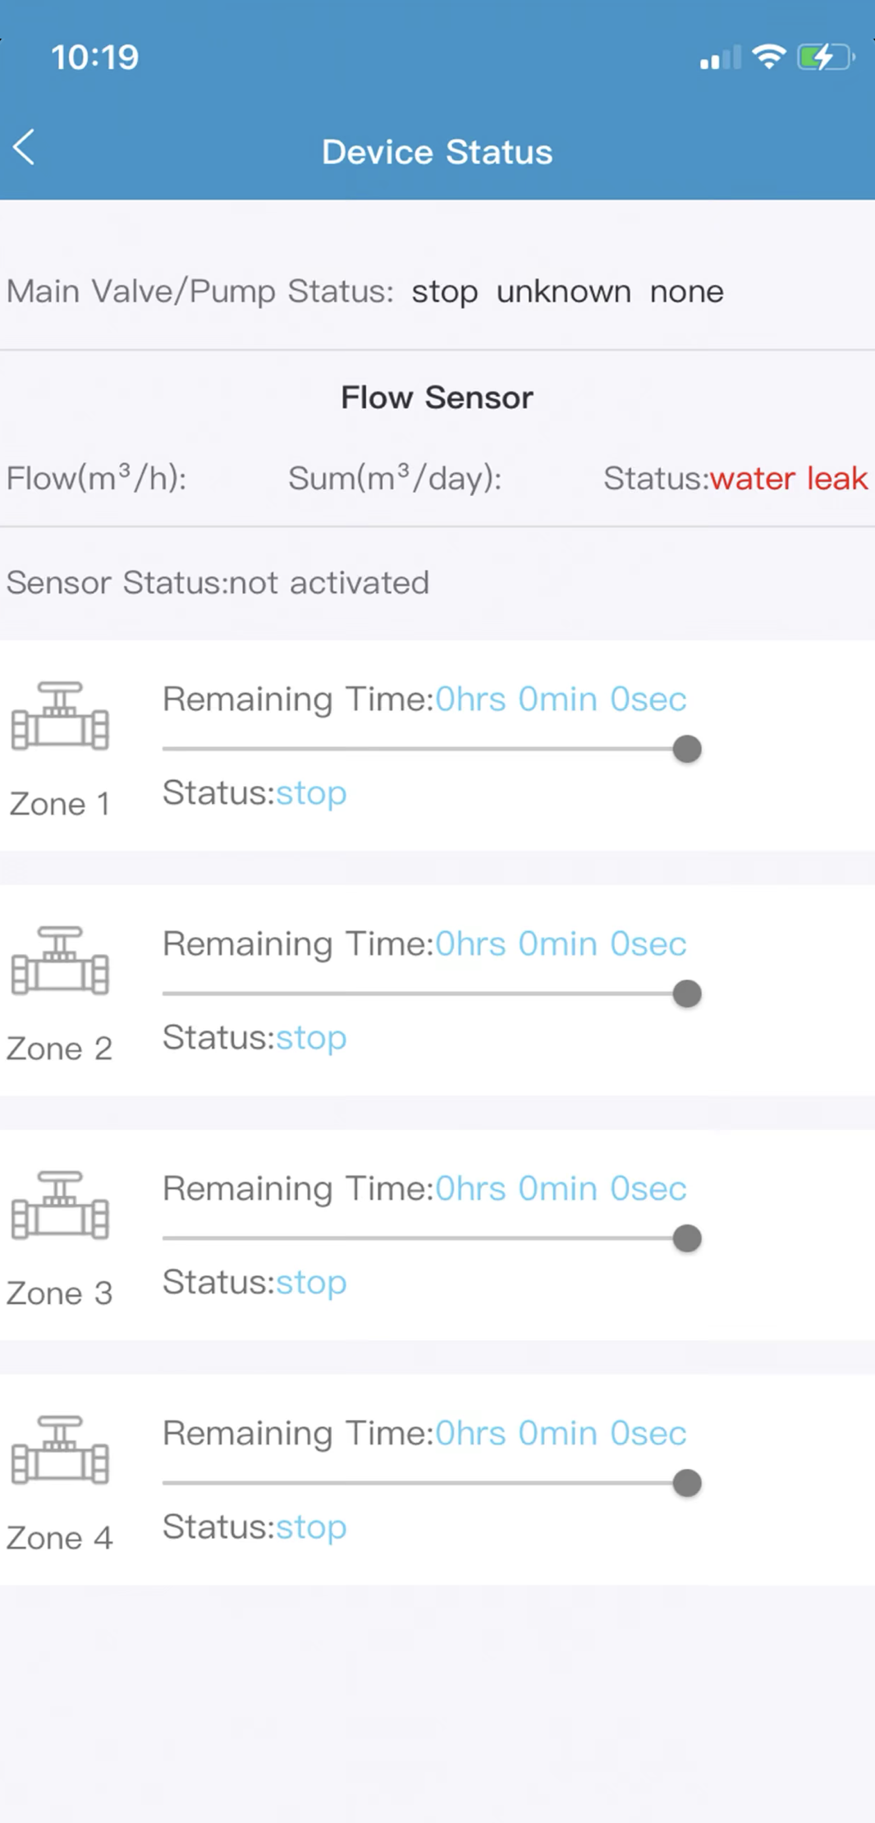
Task: Tap the 'Sensor Status:not activated' row
Action: coord(218,583)
